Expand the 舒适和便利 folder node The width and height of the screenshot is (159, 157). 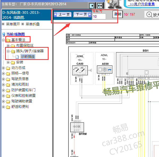tap(3, 107)
